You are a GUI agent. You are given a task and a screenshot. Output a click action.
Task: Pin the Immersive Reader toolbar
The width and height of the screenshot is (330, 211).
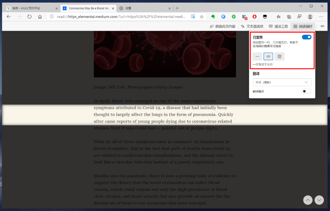(322, 26)
